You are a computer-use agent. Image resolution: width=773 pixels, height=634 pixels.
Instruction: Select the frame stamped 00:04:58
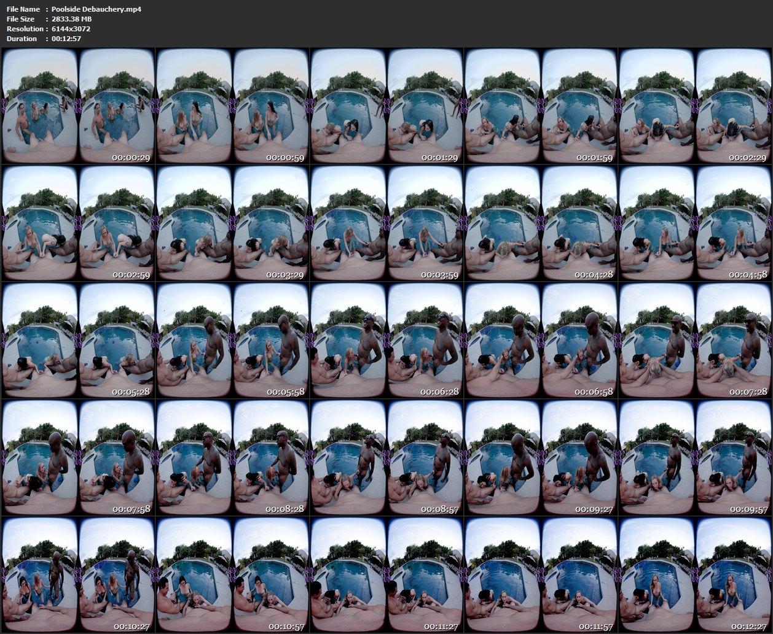[x=695, y=223]
